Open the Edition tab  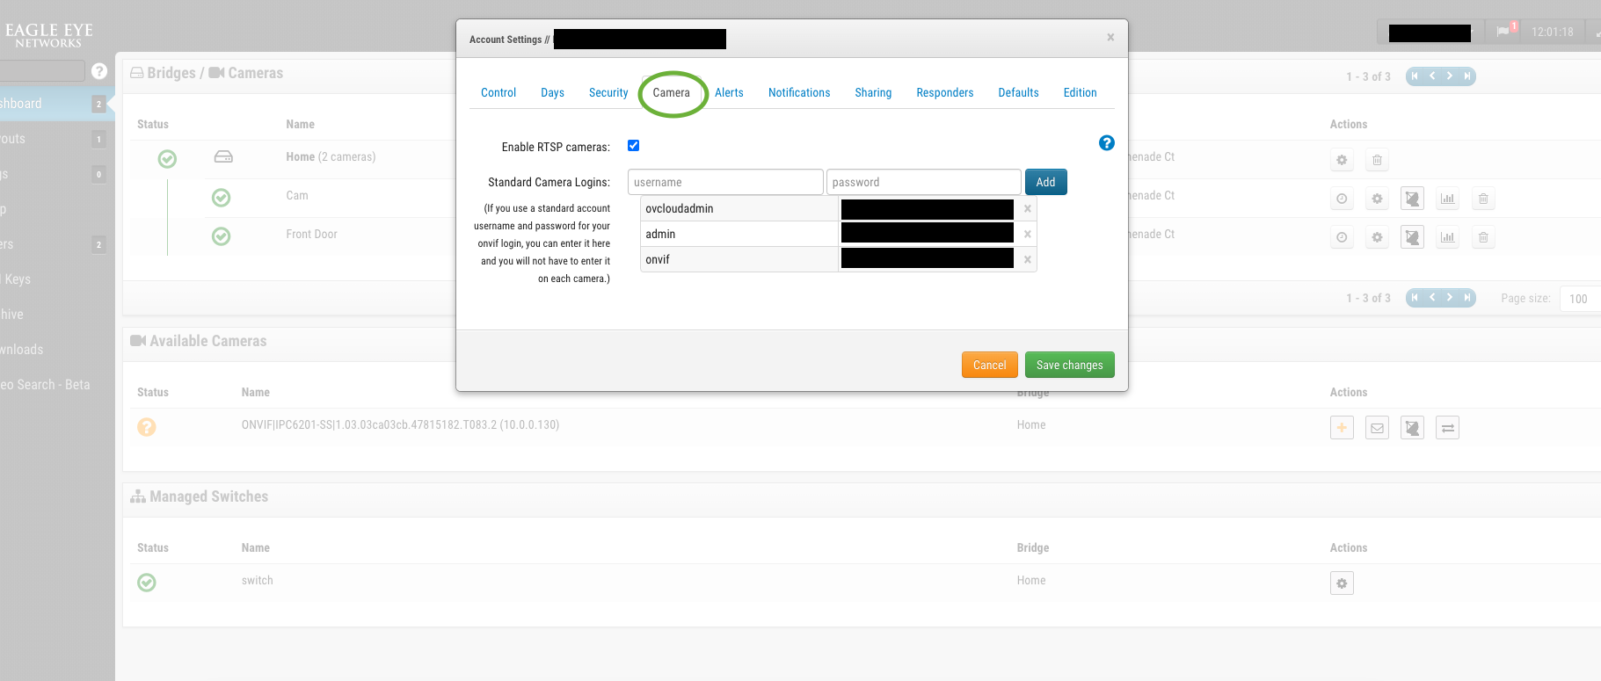click(x=1080, y=92)
